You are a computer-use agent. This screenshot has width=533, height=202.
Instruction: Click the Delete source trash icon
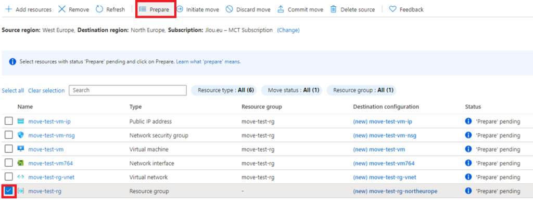(x=334, y=9)
